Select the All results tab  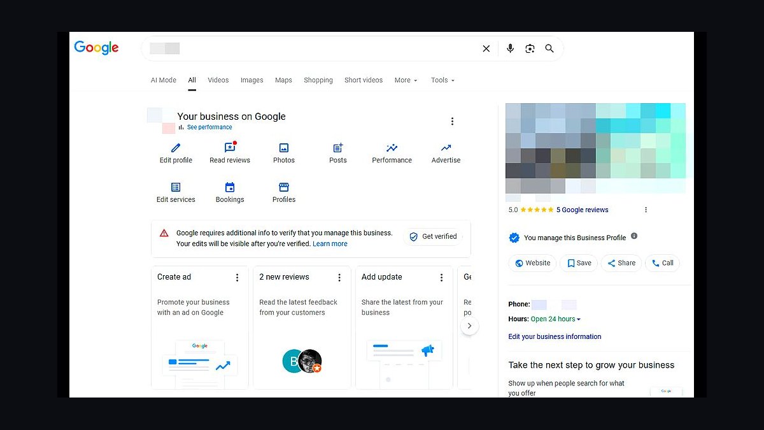click(x=192, y=80)
